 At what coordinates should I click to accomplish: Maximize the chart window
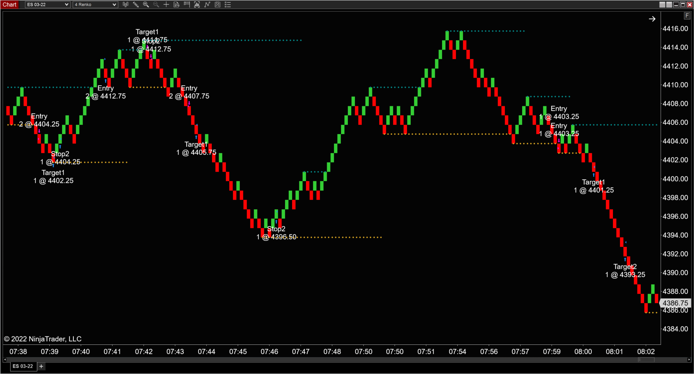683,4
